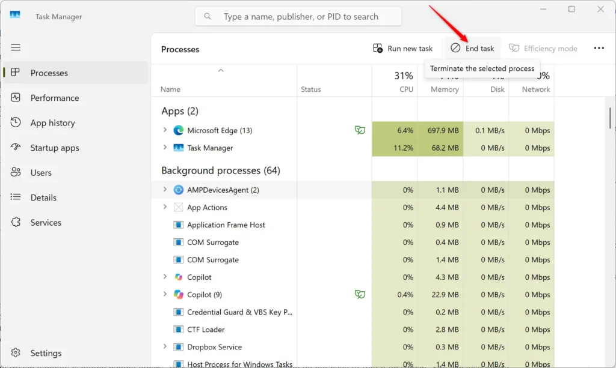Click the Copilot (9) icon

178,294
